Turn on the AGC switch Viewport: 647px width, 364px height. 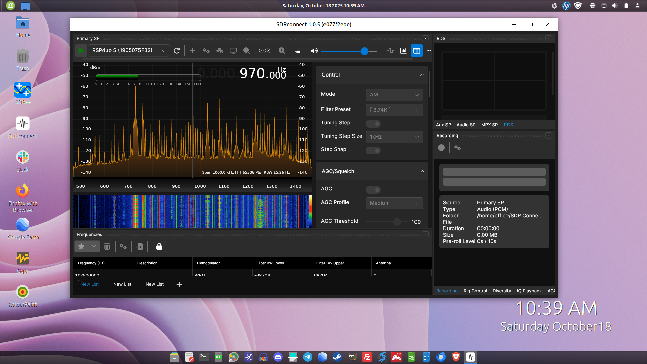(373, 190)
